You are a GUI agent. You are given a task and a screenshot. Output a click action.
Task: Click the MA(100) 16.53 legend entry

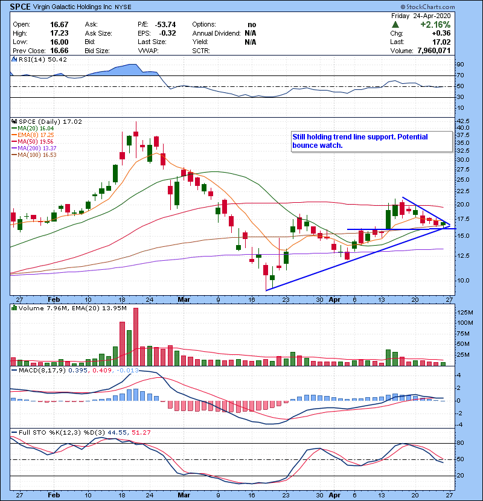click(34, 155)
